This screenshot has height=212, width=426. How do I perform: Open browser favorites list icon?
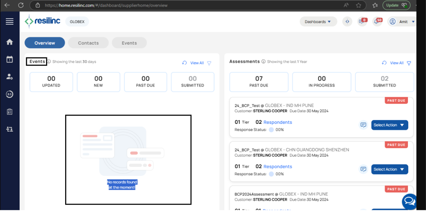click(x=375, y=5)
